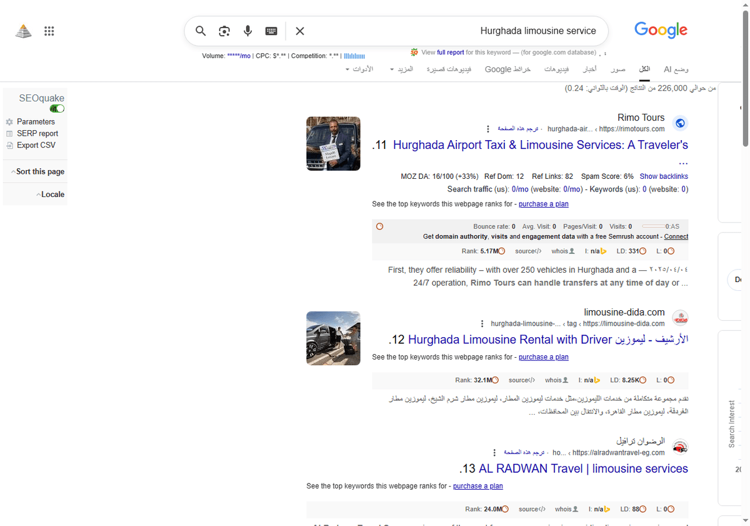Click the SEOquake Parameters gear icon
The image size is (750, 526).
click(11, 121)
